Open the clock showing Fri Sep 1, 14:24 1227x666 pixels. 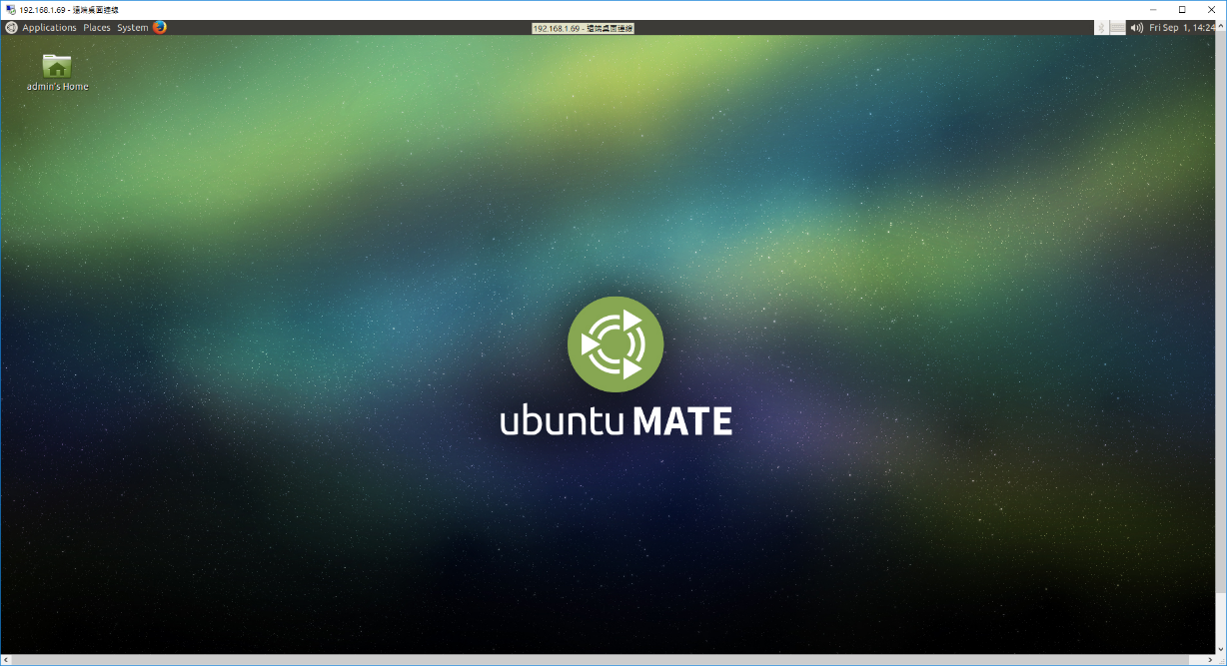1181,28
